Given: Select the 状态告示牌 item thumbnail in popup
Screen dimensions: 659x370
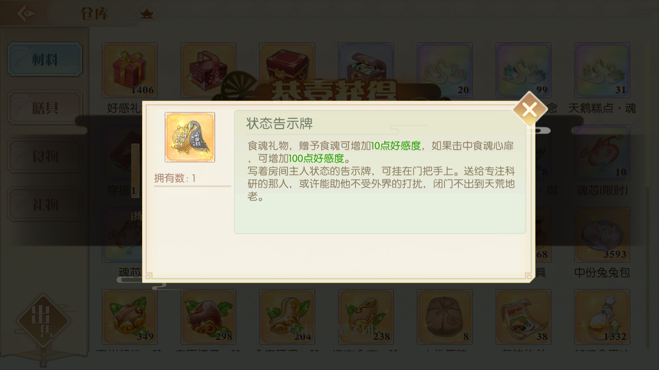Looking at the screenshot, I should pyautogui.click(x=190, y=137).
